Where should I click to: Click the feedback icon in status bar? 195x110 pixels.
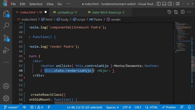pos(182,107)
